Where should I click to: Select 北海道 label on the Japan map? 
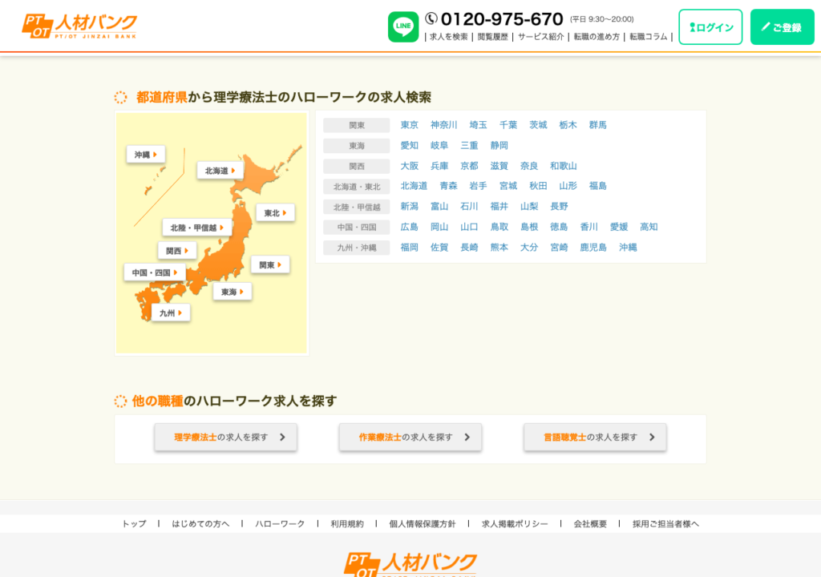click(x=220, y=171)
